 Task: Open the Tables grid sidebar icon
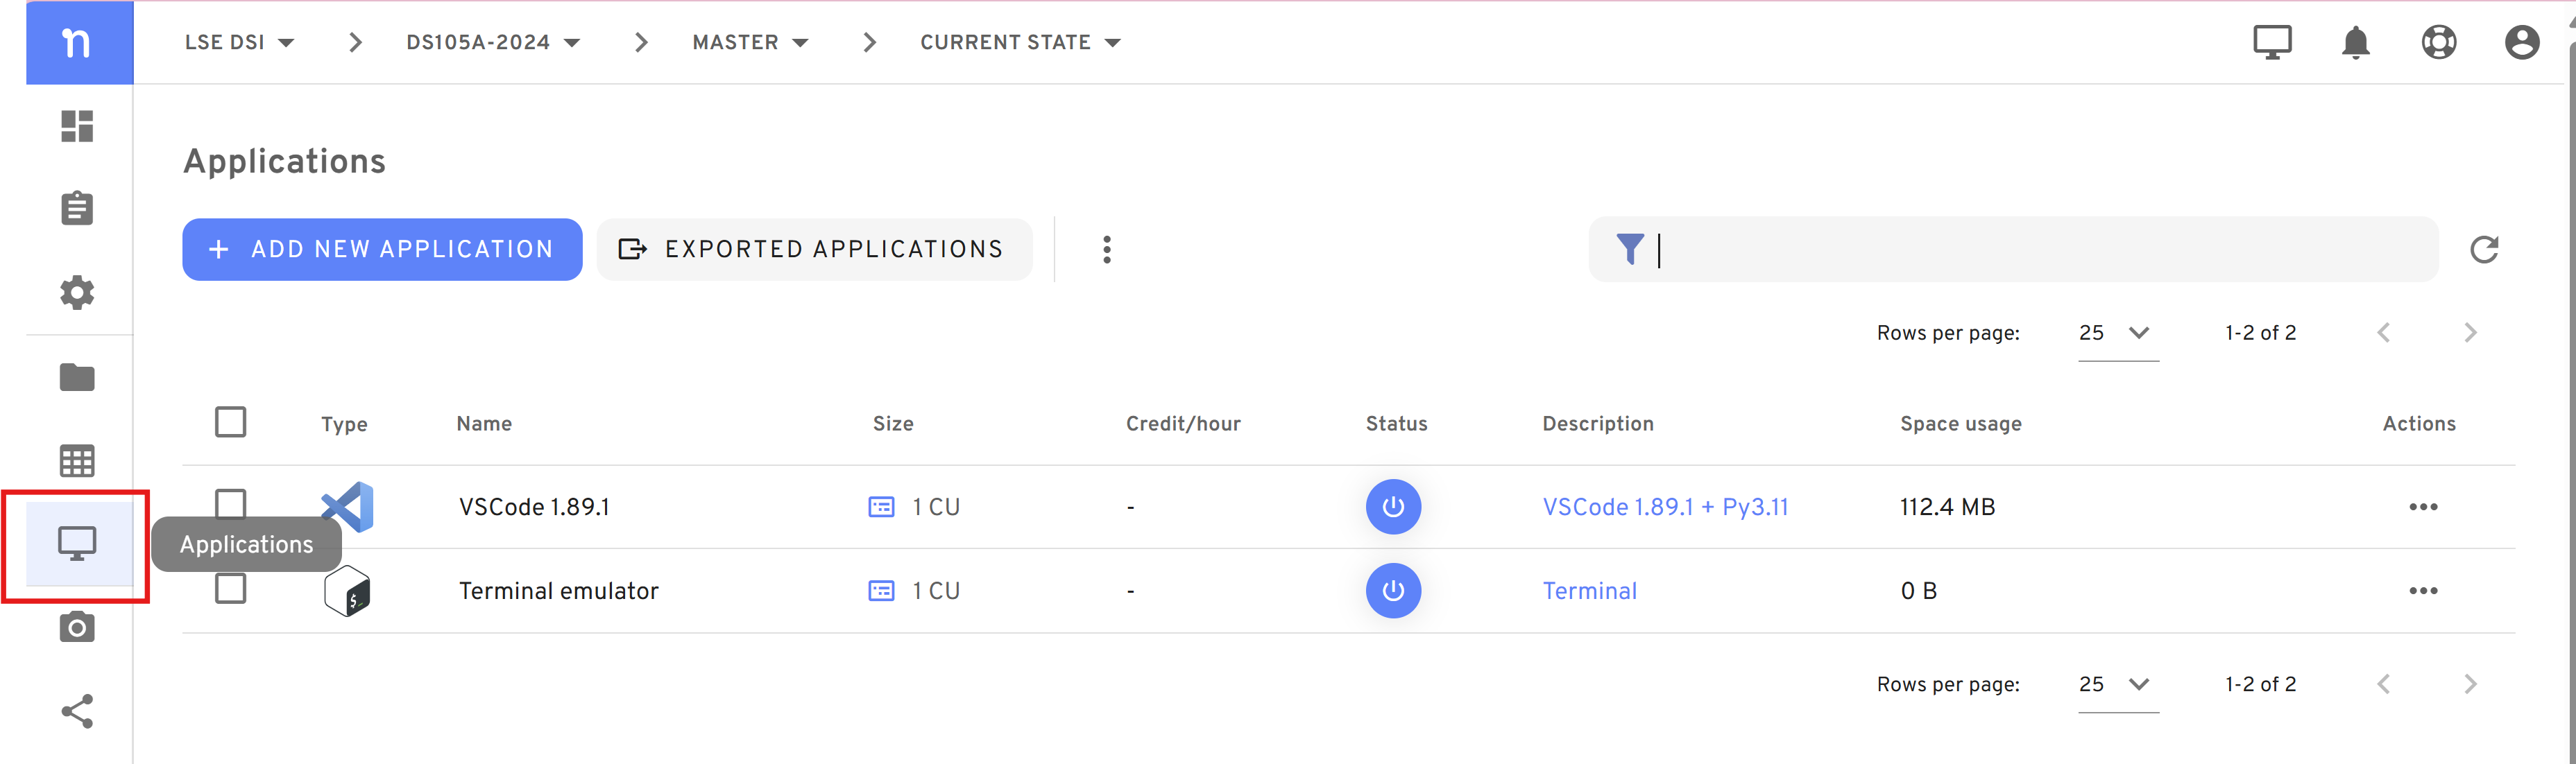pyautogui.click(x=77, y=460)
